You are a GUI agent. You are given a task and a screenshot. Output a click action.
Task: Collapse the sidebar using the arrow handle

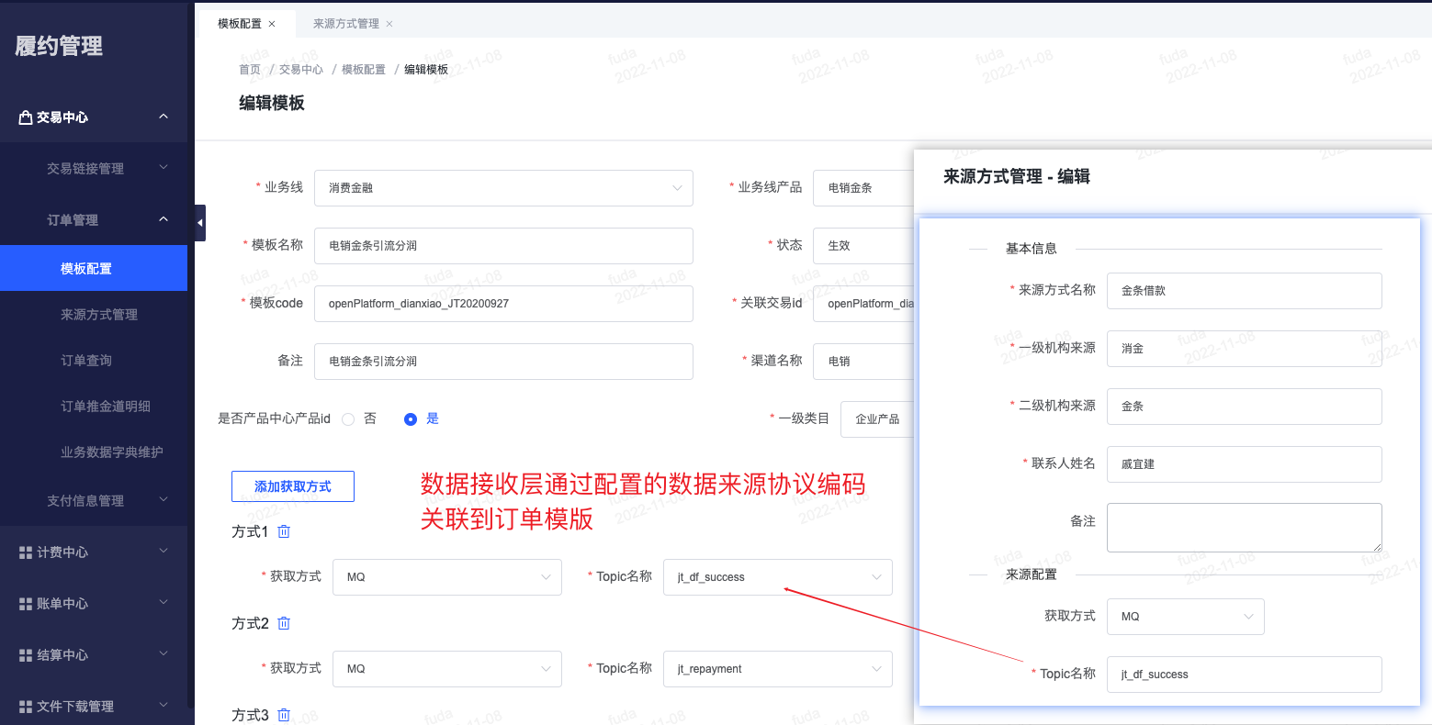pos(200,223)
